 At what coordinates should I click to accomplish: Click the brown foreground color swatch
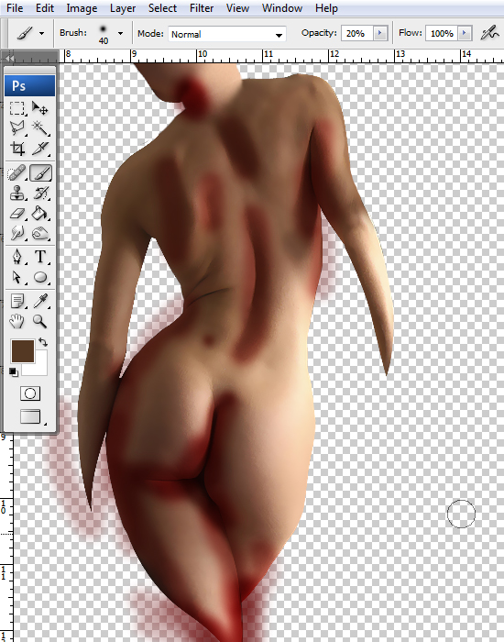click(23, 351)
